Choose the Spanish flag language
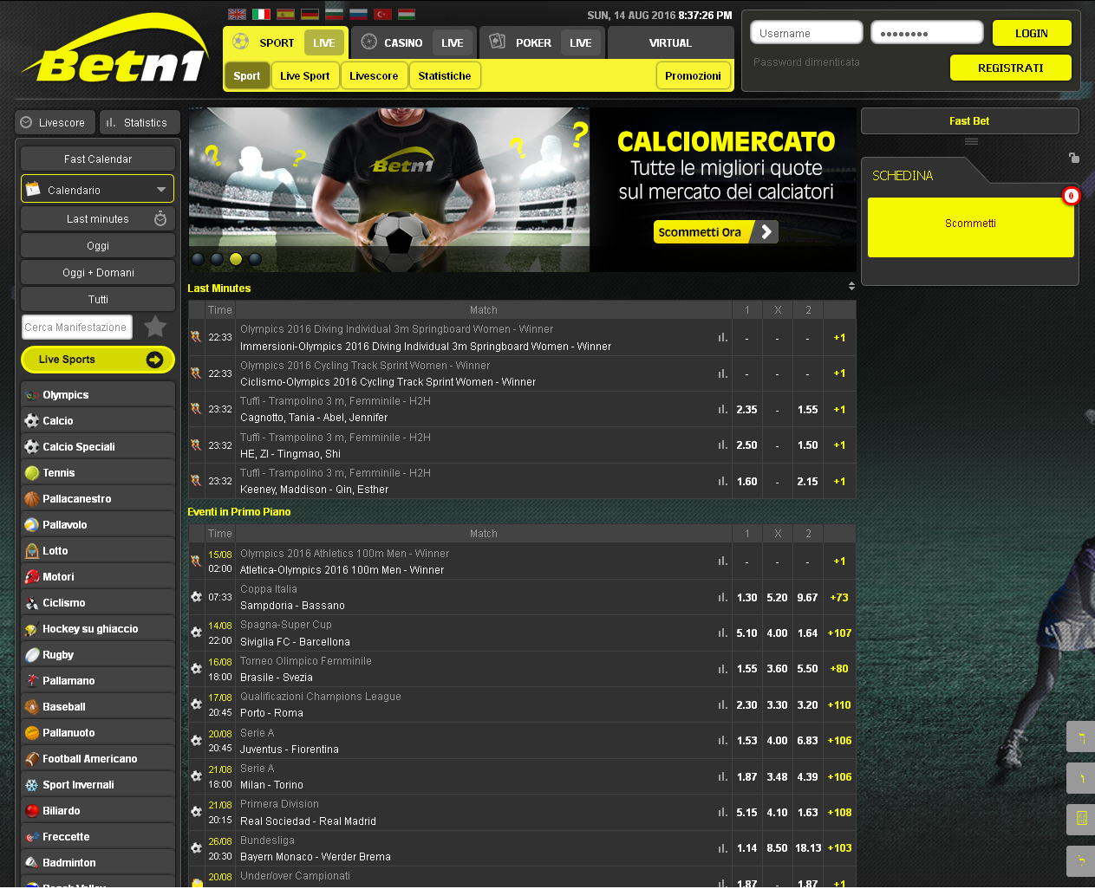This screenshot has height=889, width=1095. [x=285, y=14]
